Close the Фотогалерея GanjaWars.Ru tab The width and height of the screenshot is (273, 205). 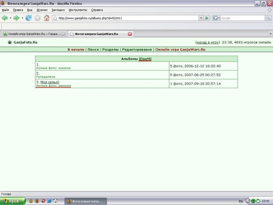tap(130, 34)
